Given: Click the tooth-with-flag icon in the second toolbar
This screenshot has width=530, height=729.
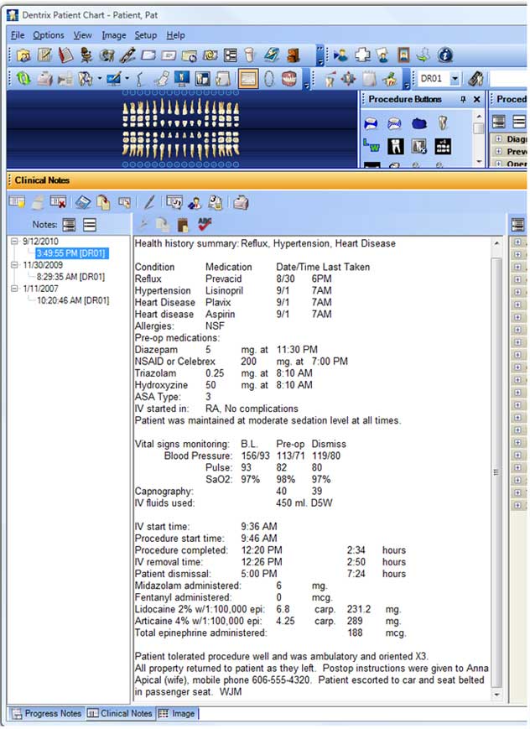Looking at the screenshot, I should 330,79.
